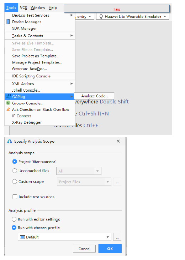Cancel the Specify Analysis Scope dialog
The width and height of the screenshot is (185, 260).
(84, 249)
